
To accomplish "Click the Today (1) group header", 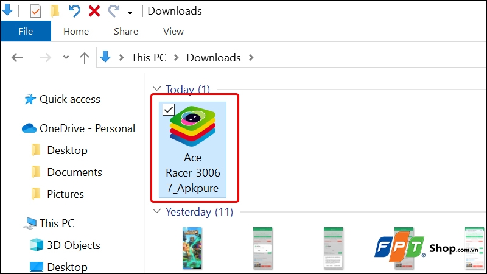I will (x=187, y=90).
